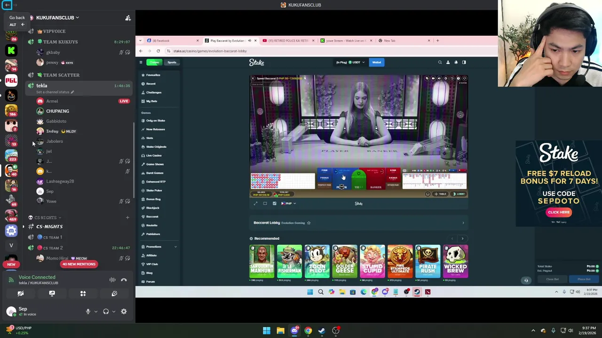The image size is (602, 338).
Task: Open headphone output options dropdown
Action: (113, 312)
